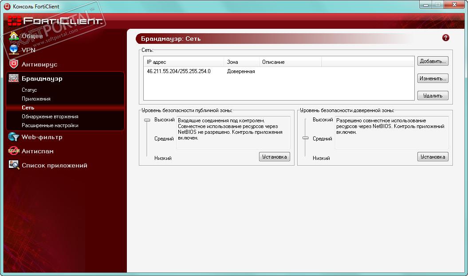Open Список приложений section
468x276 pixels.
[x=55, y=165]
